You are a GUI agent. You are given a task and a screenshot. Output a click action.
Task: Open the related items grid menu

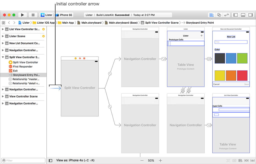pyautogui.click(x=3, y=23)
